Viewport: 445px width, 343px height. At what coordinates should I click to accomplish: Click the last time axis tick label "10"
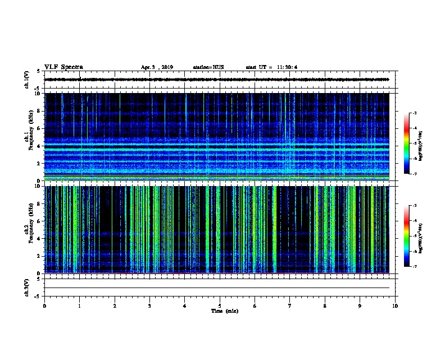(395, 306)
